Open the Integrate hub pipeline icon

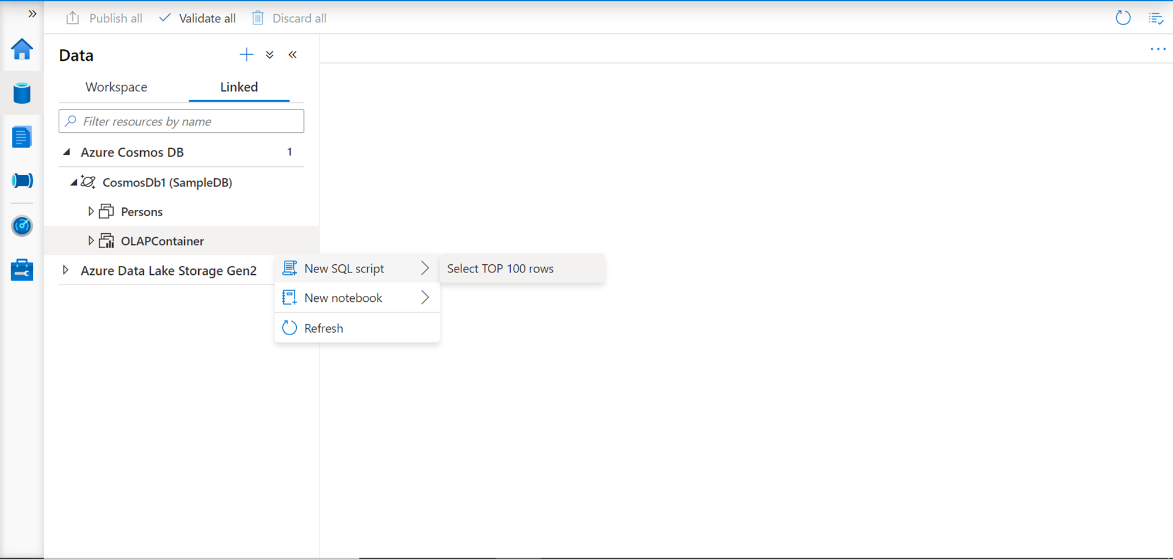22,180
